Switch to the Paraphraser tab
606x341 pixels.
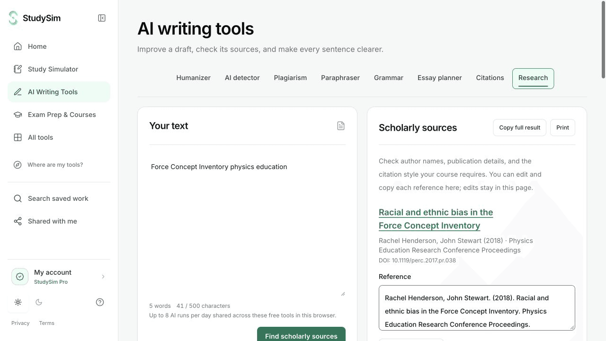(340, 78)
